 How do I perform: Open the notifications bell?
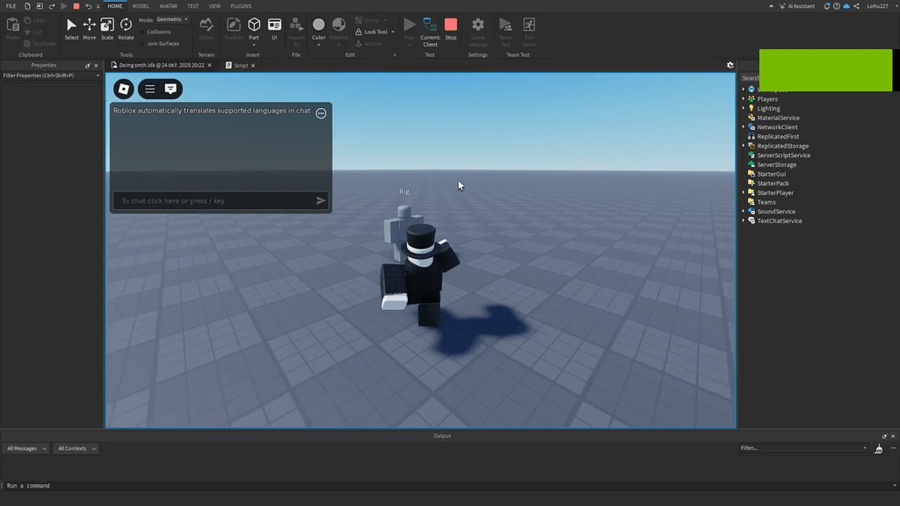pyautogui.click(x=826, y=6)
